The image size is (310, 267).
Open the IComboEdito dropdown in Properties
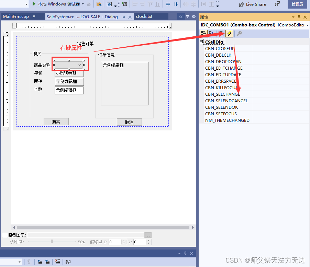click(x=308, y=25)
